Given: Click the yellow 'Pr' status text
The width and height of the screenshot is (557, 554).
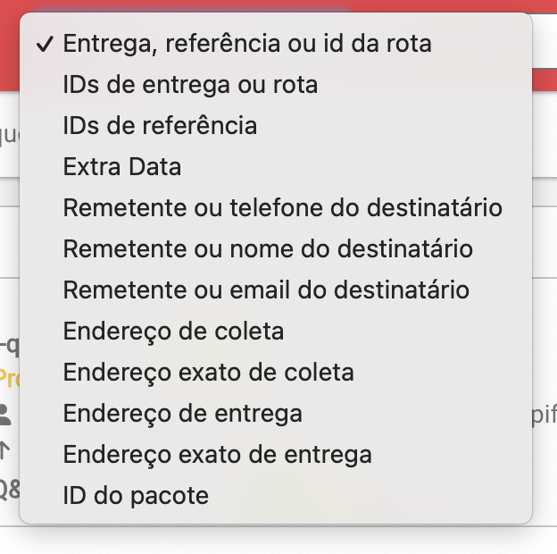Looking at the screenshot, I should [x=9, y=378].
